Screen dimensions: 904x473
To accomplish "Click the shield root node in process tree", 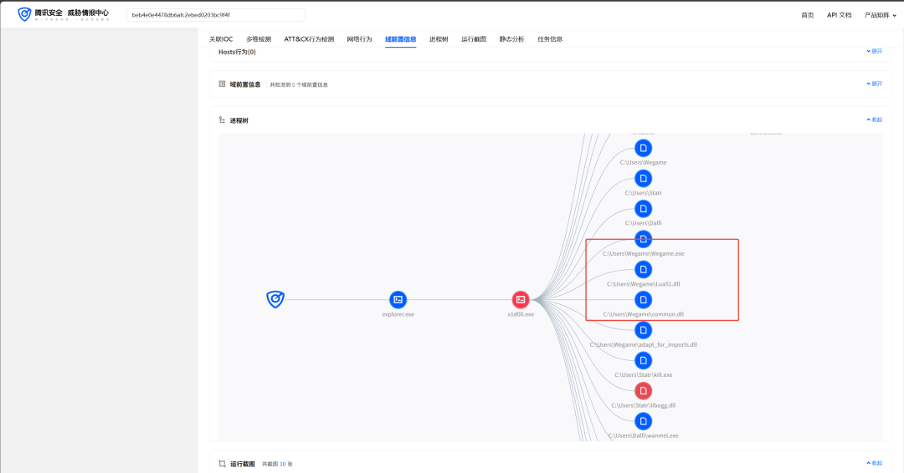I will 275,299.
